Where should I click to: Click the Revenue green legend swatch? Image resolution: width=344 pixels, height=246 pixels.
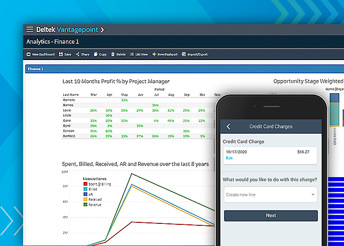click(86, 205)
